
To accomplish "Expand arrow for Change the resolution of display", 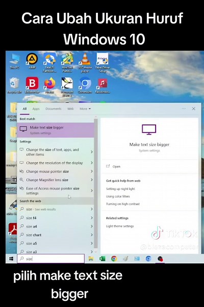I will coord(92,163).
